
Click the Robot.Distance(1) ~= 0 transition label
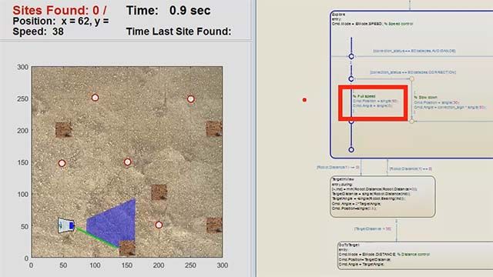tap(338, 168)
